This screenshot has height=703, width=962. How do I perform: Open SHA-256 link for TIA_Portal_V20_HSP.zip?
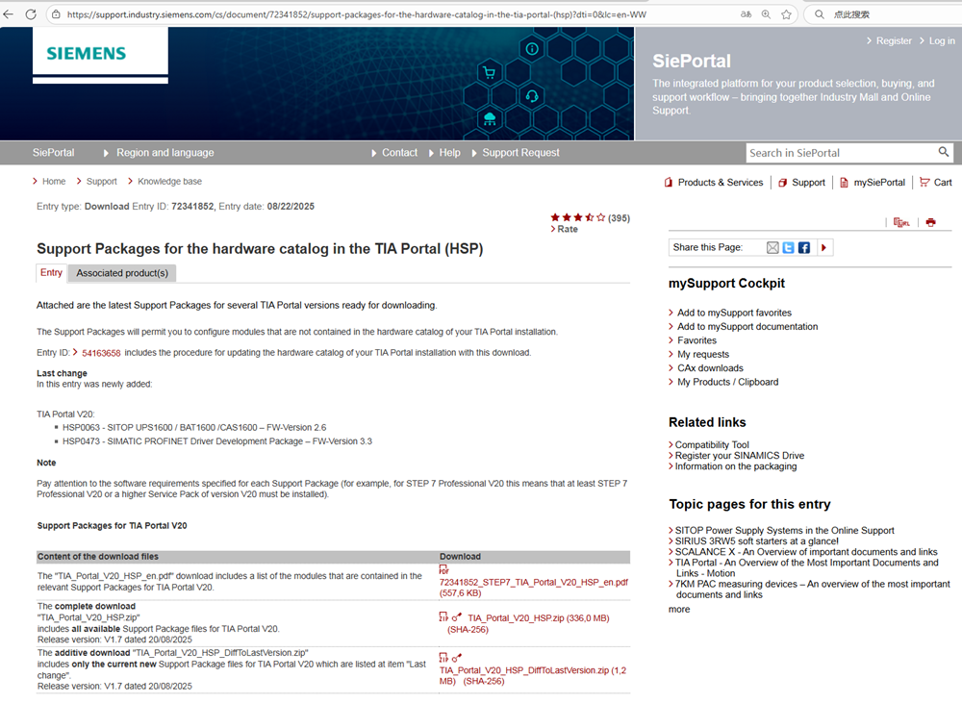(x=468, y=630)
